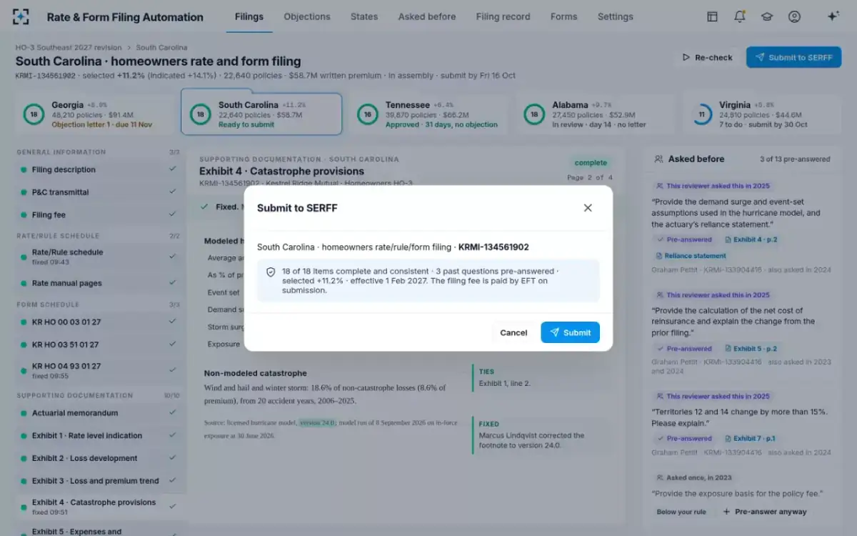The width and height of the screenshot is (857, 536).
Task: Click the Below your rule tag
Action: (x=681, y=512)
